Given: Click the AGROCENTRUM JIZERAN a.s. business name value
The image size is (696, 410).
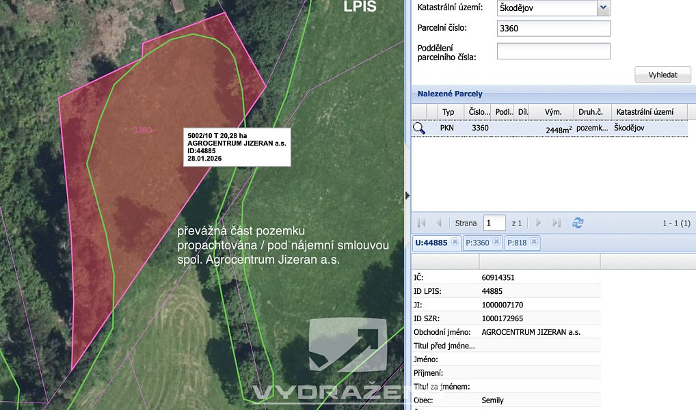Looking at the screenshot, I should click(531, 332).
